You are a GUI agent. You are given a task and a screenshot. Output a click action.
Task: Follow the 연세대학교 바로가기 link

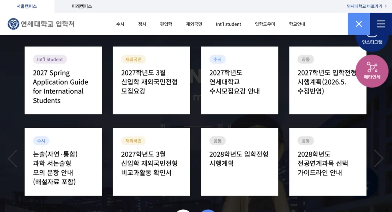click(364, 6)
